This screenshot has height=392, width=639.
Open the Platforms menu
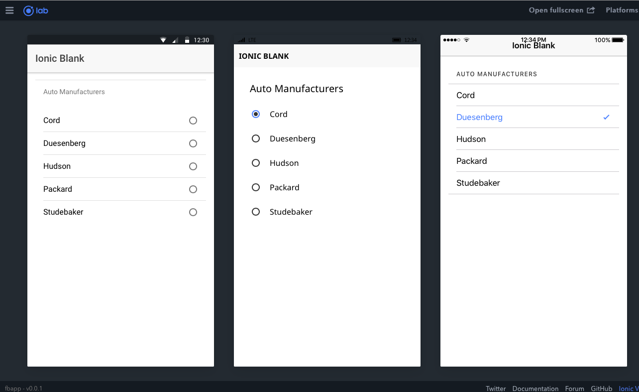point(622,10)
